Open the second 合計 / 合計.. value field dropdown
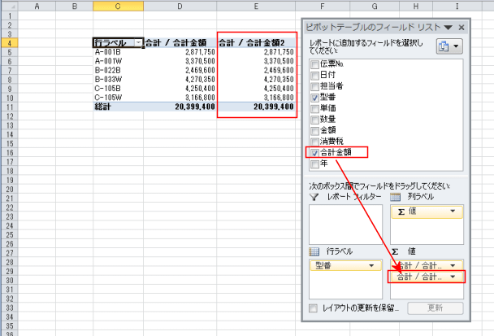The height and width of the screenshot is (336, 494). [453, 277]
